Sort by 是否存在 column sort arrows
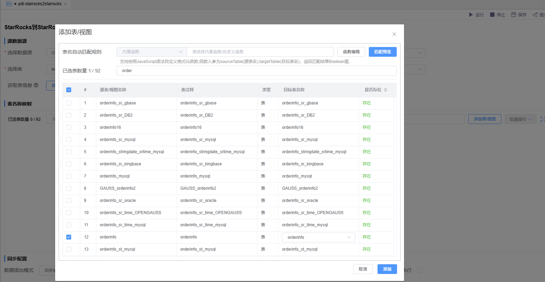This screenshot has height=282, width=545. (x=386, y=90)
